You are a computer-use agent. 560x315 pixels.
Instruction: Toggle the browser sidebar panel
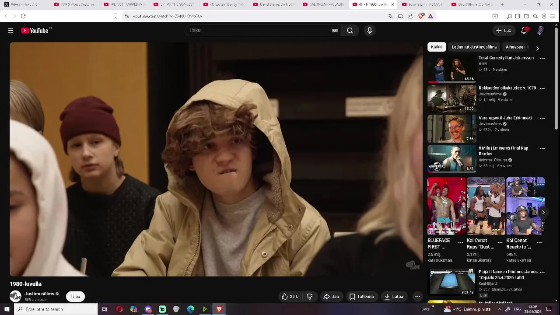coord(518,16)
